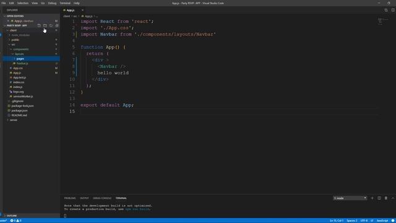Click the feedback smiley in status bar
Screen dimensions: 396x223
coord(393,221)
